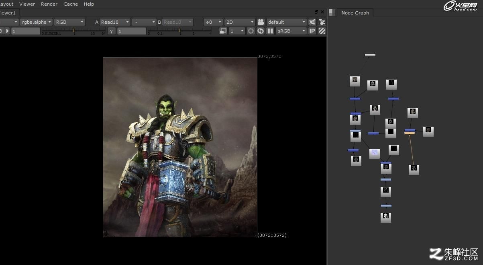Open the wipe mode dash dropdown
The width and height of the screenshot is (483, 265).
144,22
